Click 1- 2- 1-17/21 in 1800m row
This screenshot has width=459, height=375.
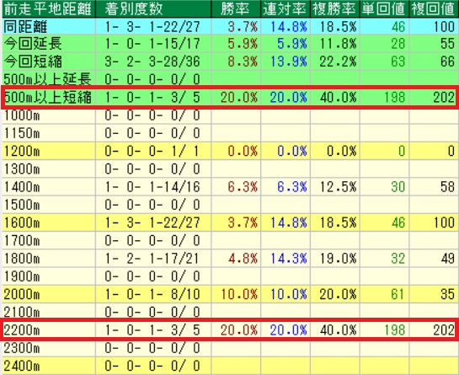tap(152, 259)
